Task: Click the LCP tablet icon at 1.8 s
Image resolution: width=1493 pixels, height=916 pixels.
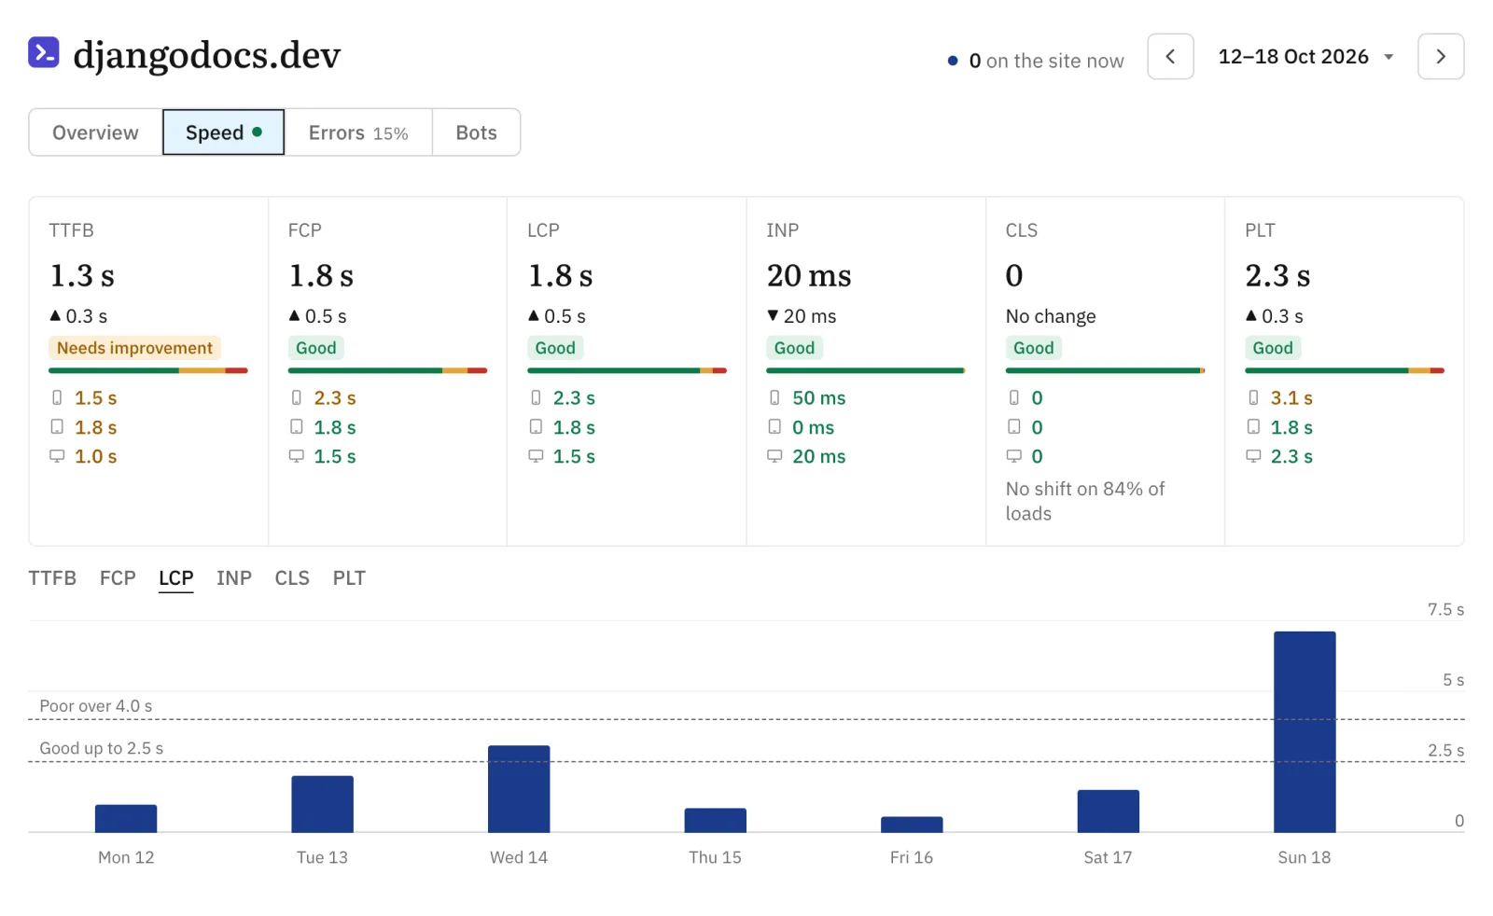Action: [536, 426]
